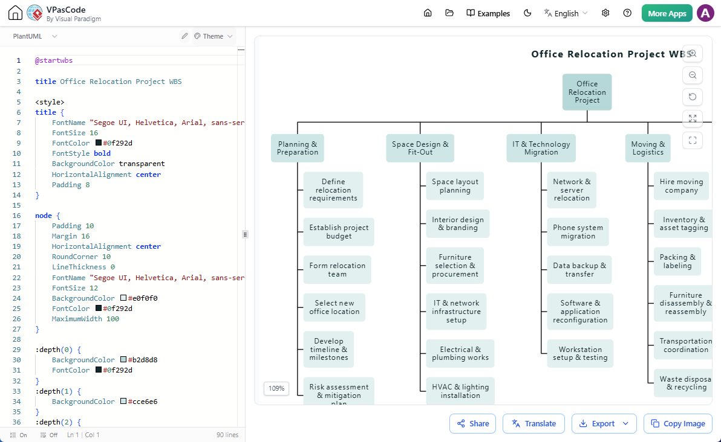721x442 pixels.
Task: Toggle line numbers setting showing On
Action: (18, 435)
